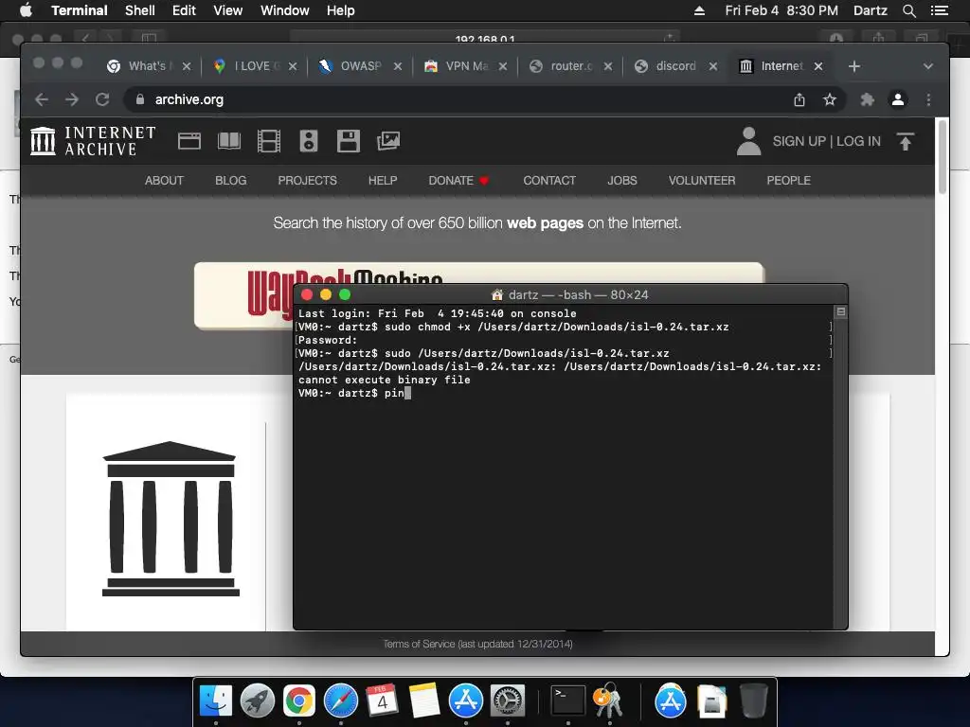Click the Terminal scroll indicator icon
Viewport: 970px width, 727px height.
tap(841, 311)
